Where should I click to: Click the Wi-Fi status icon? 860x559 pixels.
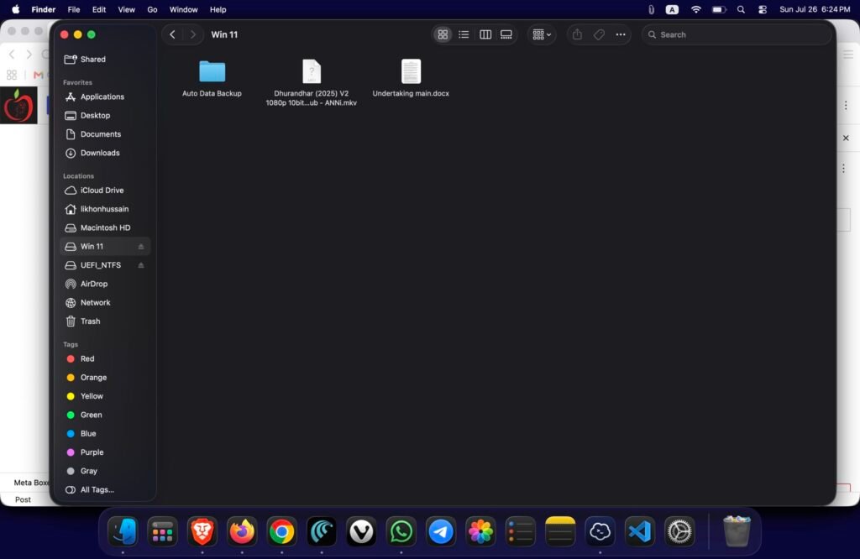pos(696,9)
